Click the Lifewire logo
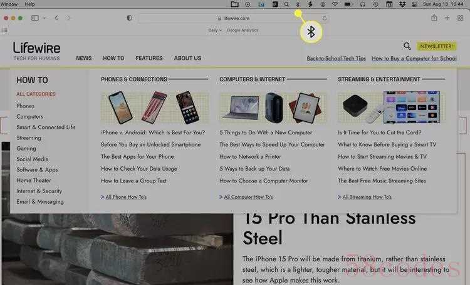Viewport: 470px width, 285px height. coord(36,51)
